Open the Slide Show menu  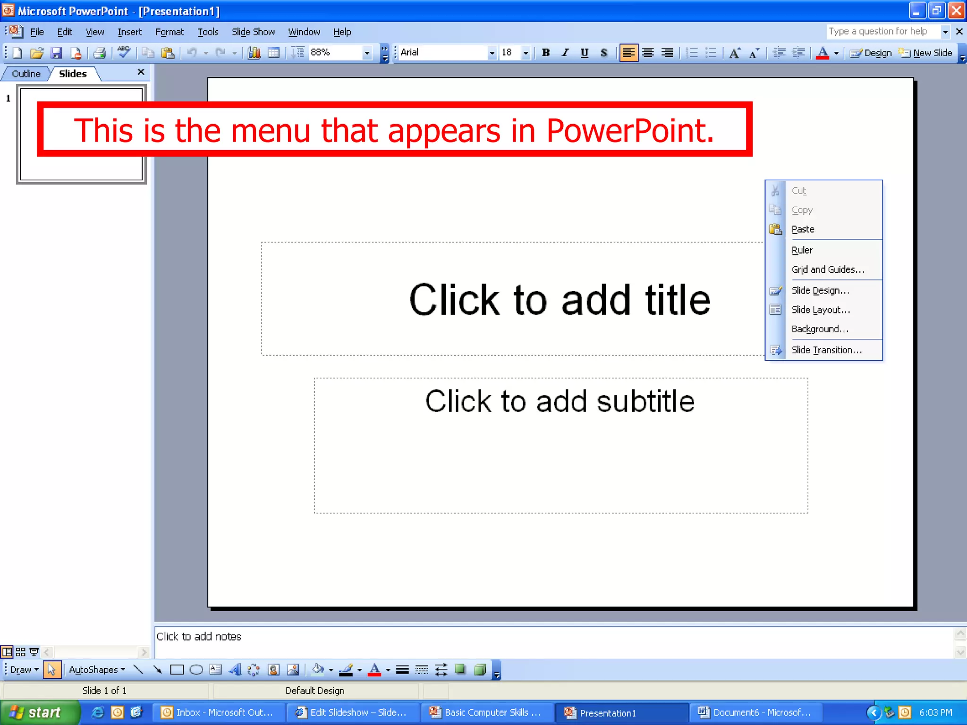tap(253, 32)
